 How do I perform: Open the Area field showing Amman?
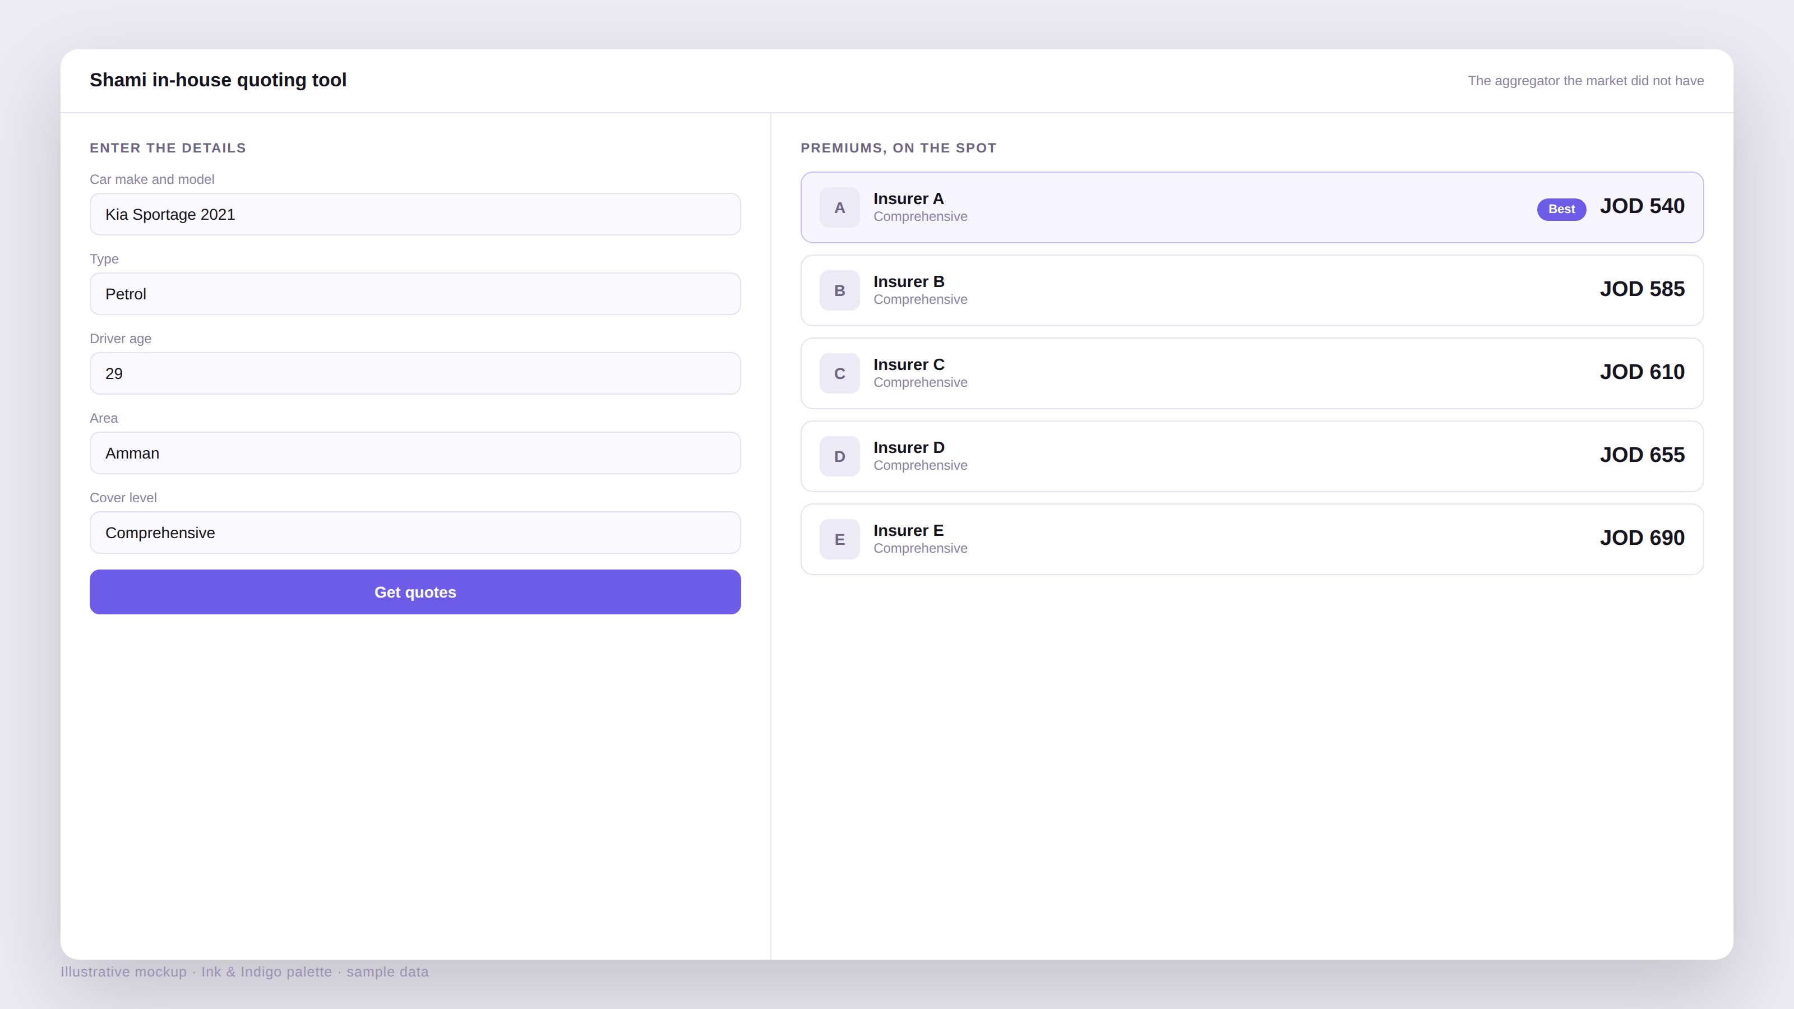[x=415, y=453]
